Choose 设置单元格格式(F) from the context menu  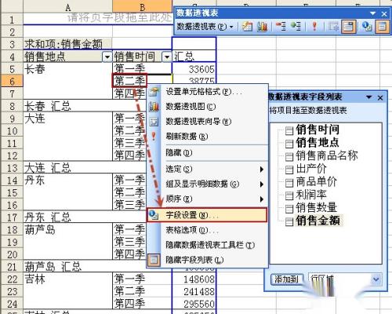(208, 92)
